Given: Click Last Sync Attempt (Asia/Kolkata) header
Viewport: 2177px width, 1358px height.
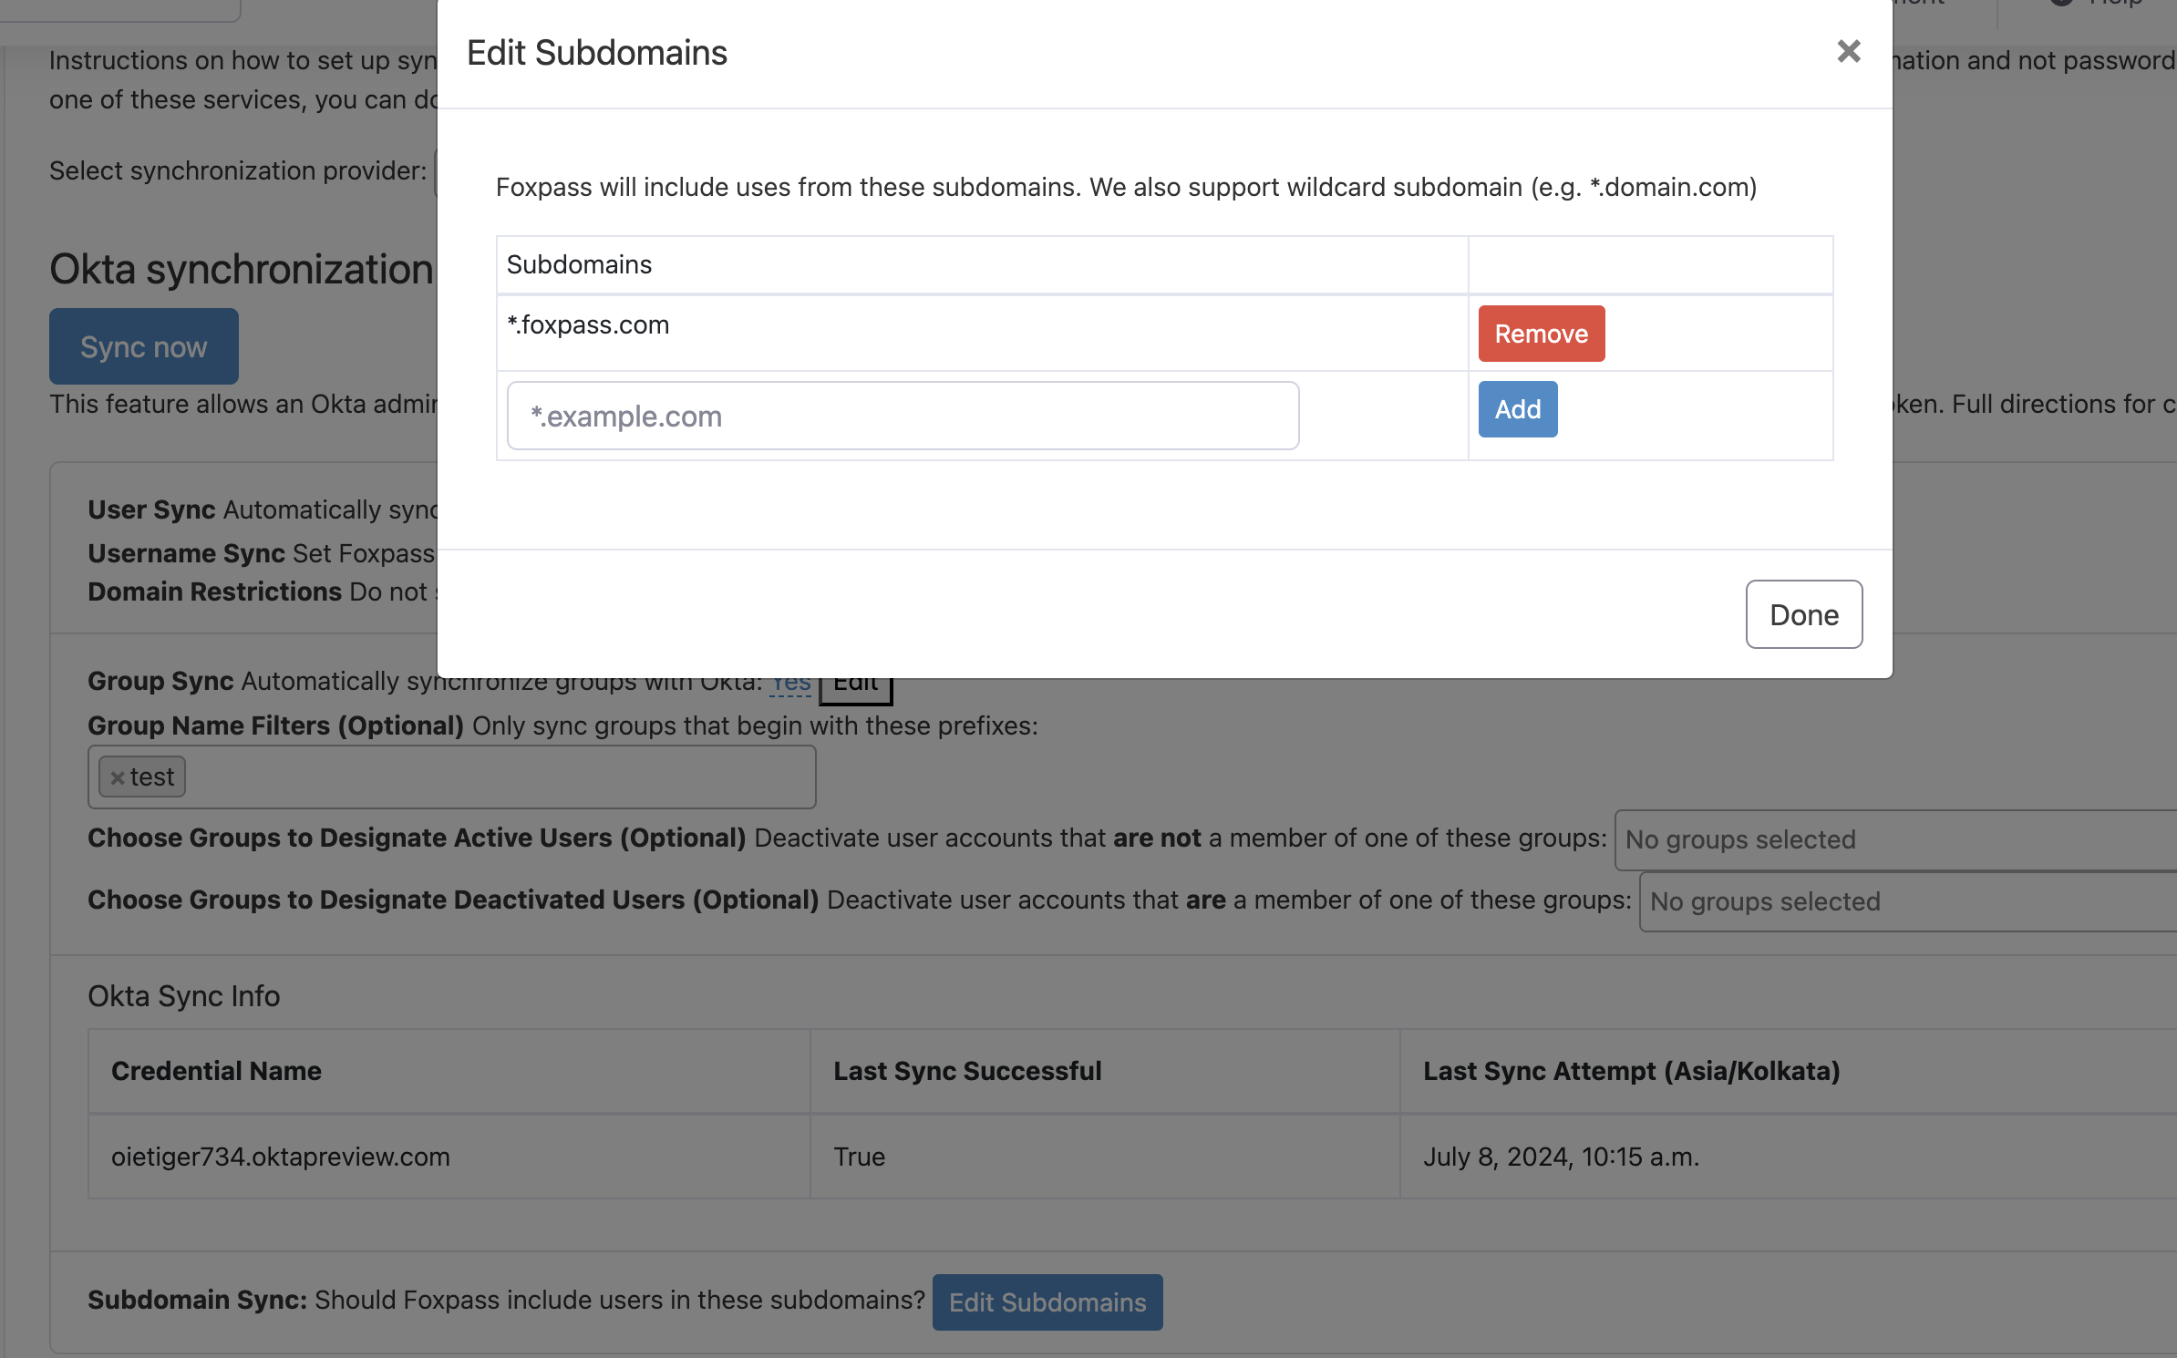Looking at the screenshot, I should [x=1788, y=1071].
